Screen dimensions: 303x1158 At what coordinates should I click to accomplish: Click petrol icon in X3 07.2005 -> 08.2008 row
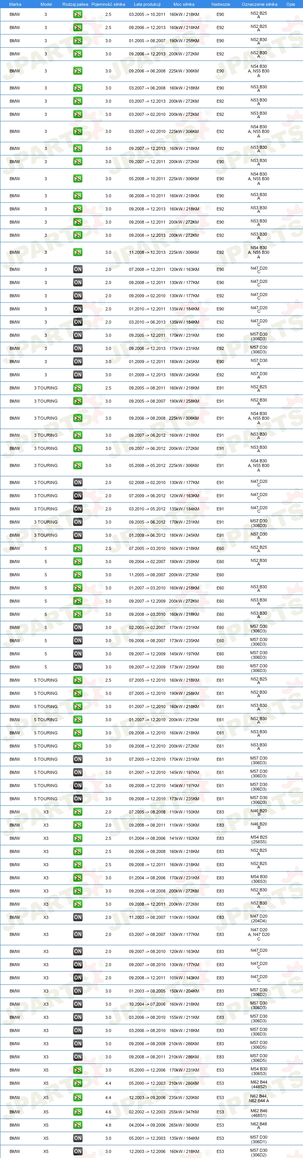click(x=78, y=812)
